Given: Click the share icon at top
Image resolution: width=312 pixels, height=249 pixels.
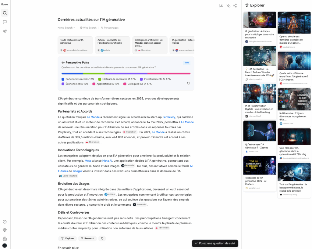Looking at the screenshot, I should pyautogui.click(x=235, y=5).
